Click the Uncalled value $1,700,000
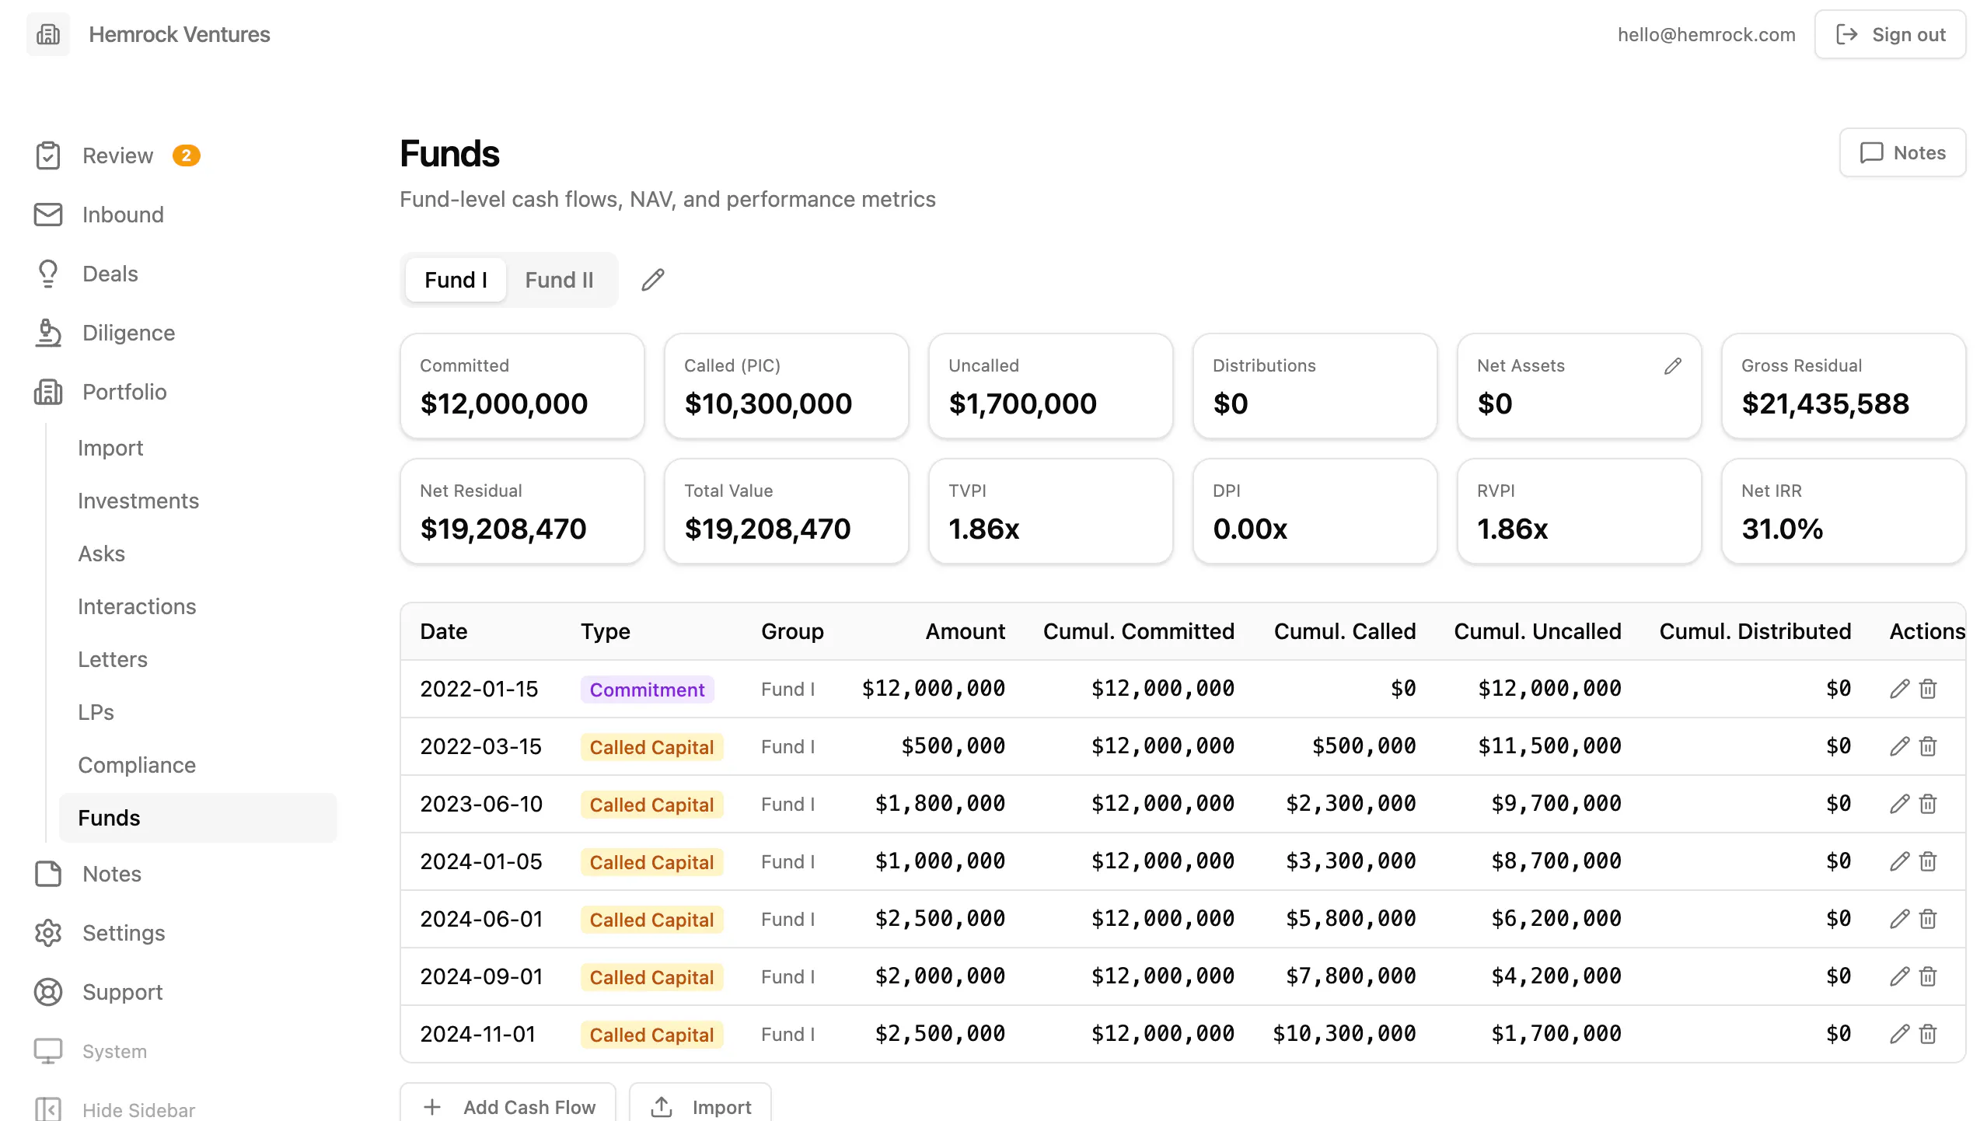 (1022, 403)
